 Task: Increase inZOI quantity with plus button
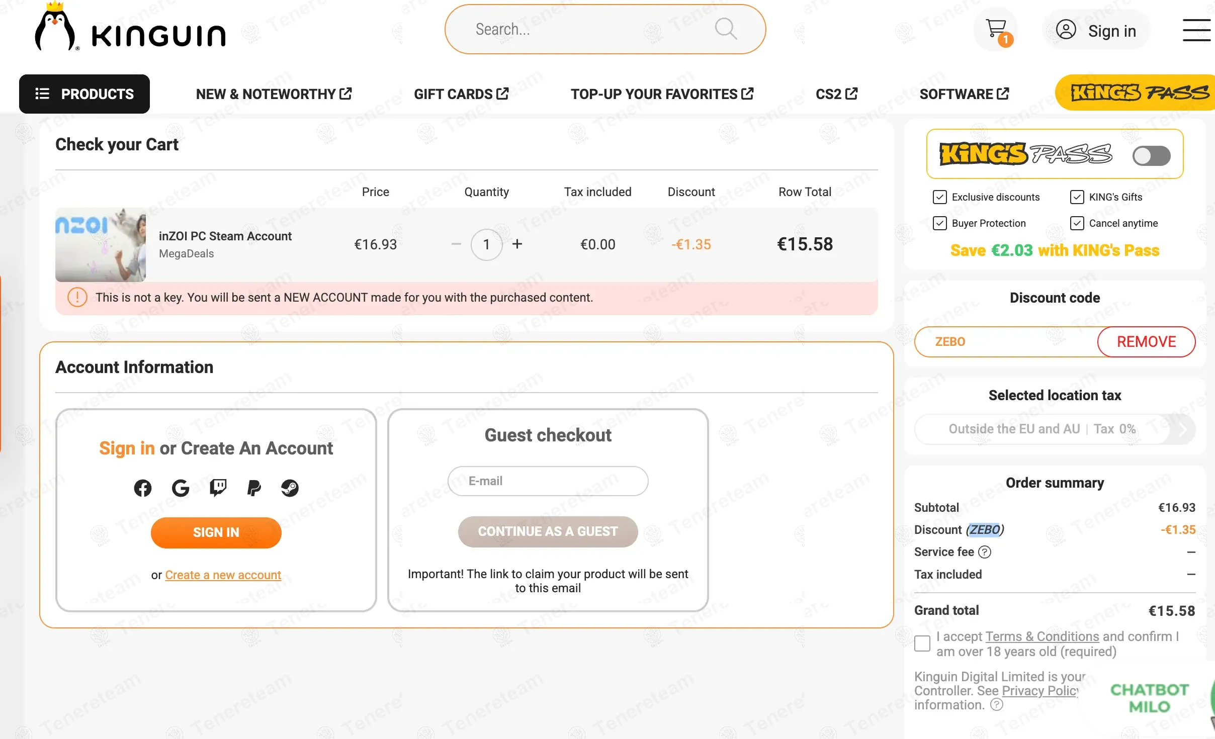[517, 244]
